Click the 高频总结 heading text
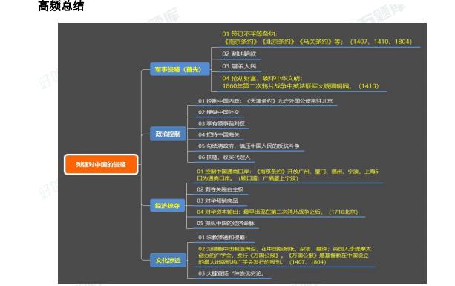 [x=61, y=6]
